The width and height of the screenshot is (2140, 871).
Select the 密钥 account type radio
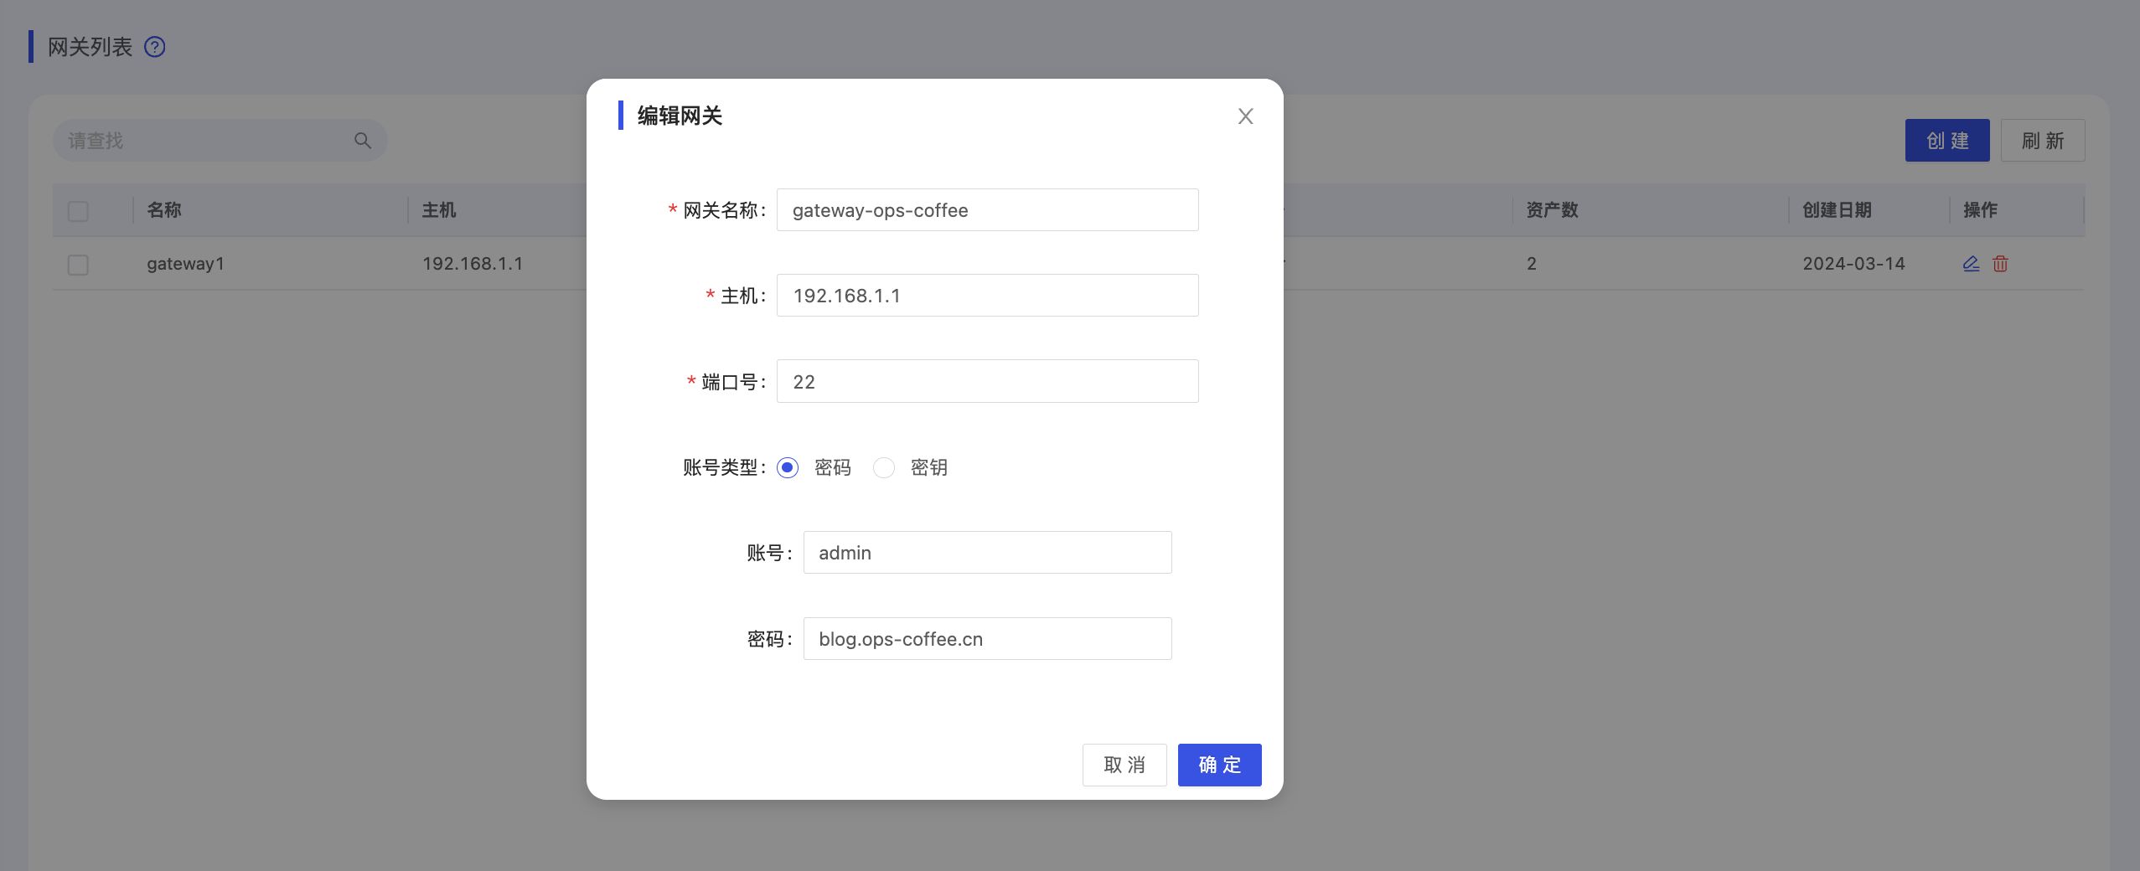884,467
